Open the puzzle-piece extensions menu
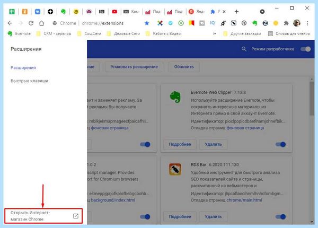Screen dimensions: 318x228 [x=286, y=23]
